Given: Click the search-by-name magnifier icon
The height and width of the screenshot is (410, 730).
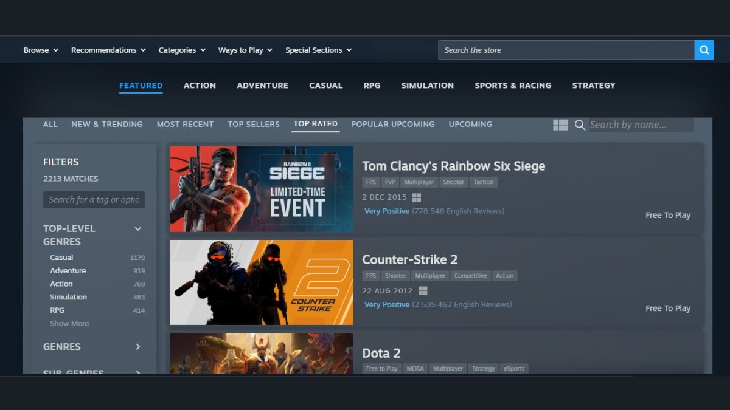Looking at the screenshot, I should (x=580, y=125).
